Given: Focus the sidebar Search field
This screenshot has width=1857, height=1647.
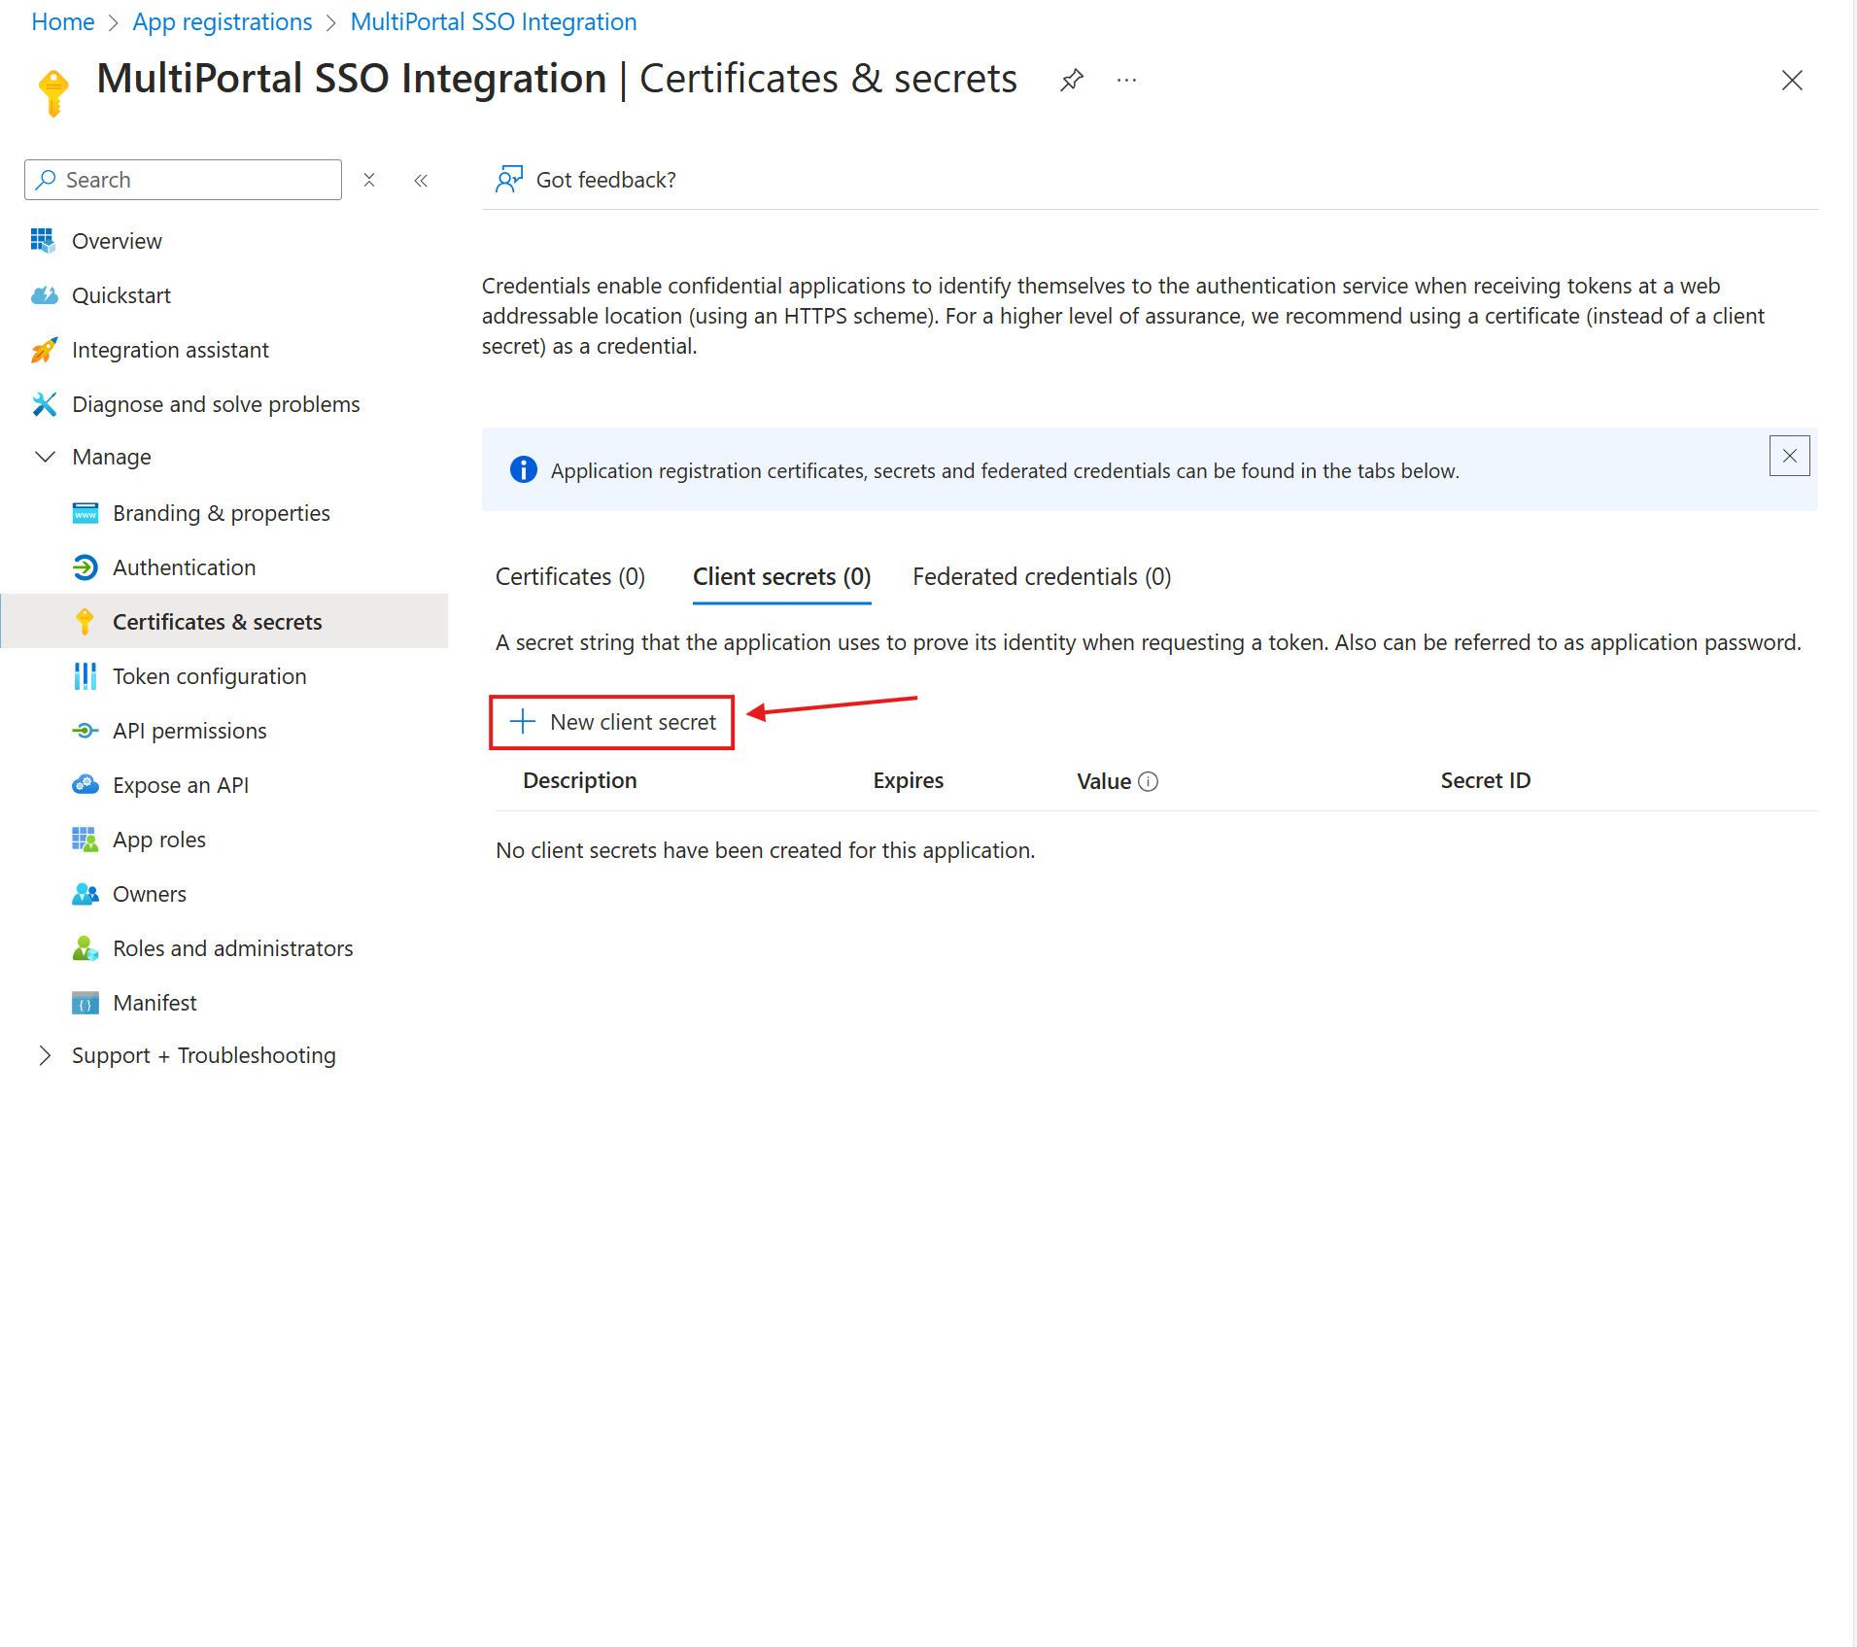Looking at the screenshot, I should click(x=183, y=180).
